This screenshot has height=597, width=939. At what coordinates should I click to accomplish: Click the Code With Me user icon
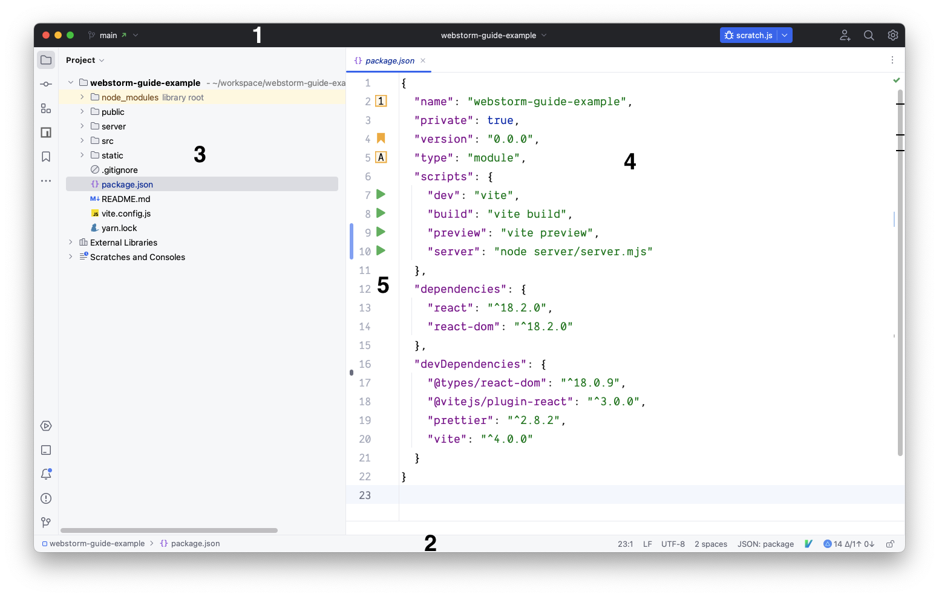(845, 35)
